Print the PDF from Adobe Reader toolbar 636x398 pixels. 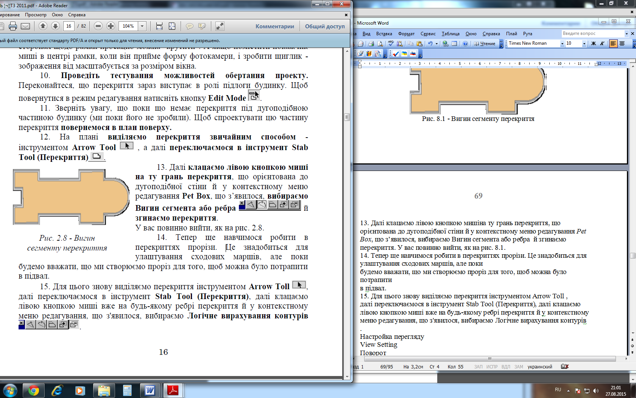pyautogui.click(x=13, y=26)
